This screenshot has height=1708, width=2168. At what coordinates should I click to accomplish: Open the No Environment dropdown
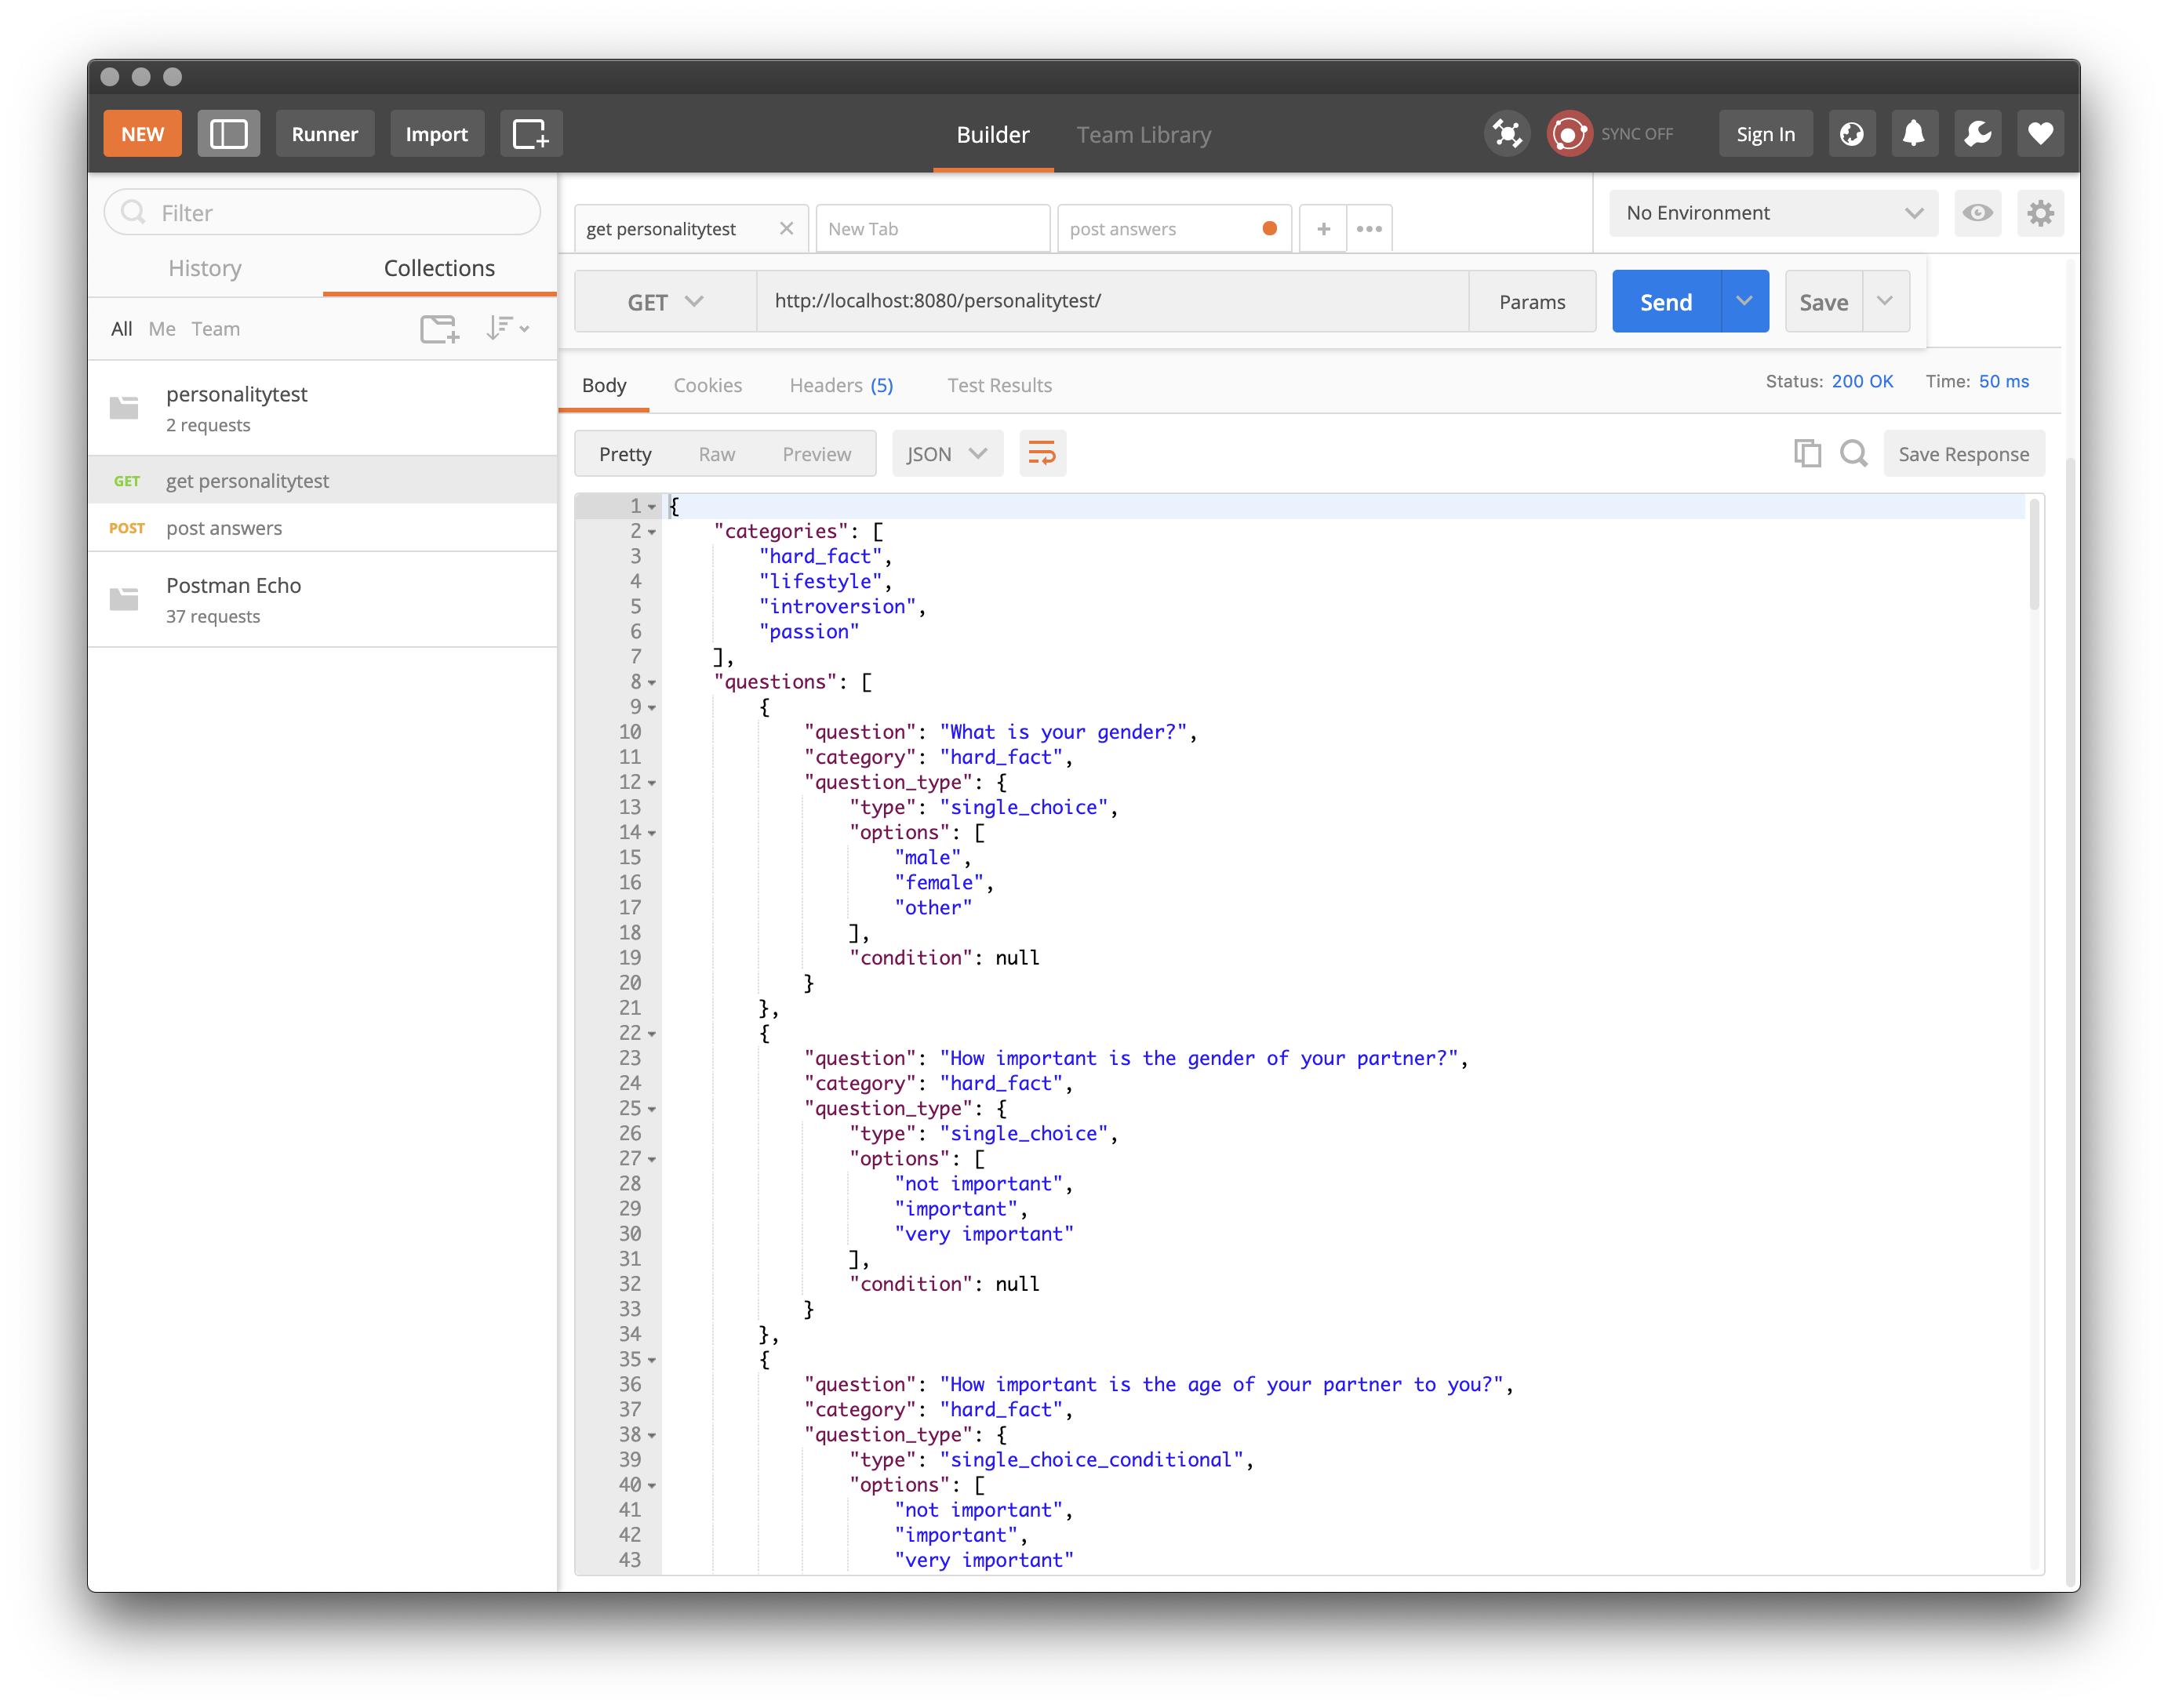1773,213
